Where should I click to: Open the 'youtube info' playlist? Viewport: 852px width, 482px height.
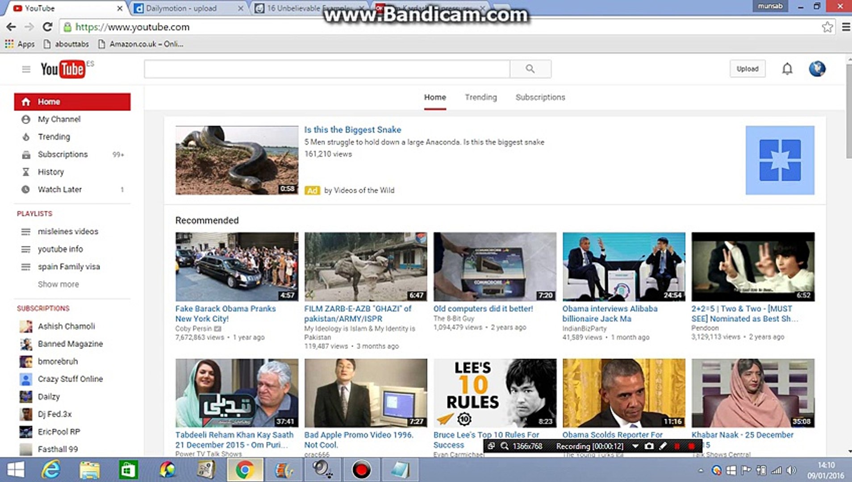point(60,249)
